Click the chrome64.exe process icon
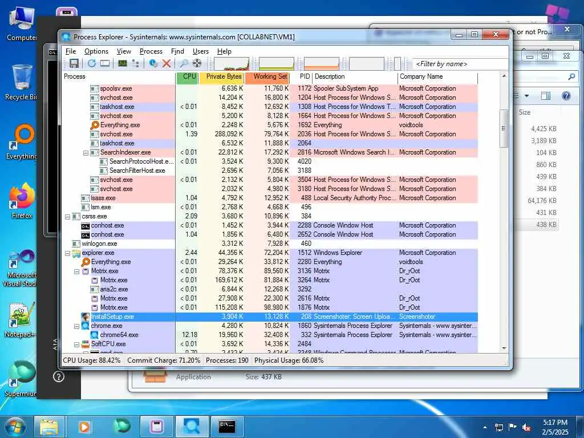Screen dimensions: 584x438 pos(94,335)
